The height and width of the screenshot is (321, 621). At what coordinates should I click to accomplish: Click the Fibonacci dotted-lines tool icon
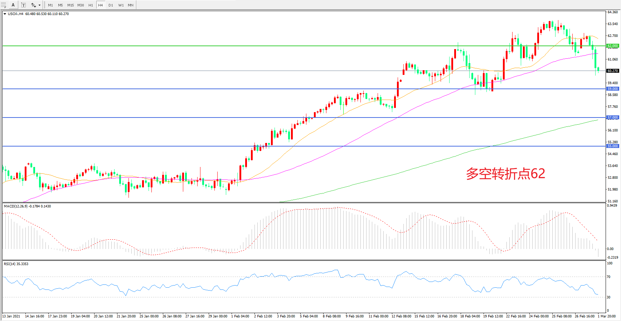(4, 5)
